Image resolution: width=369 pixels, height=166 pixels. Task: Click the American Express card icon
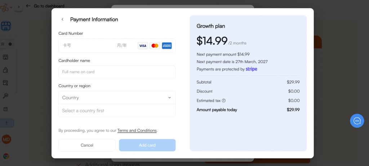click(166, 46)
